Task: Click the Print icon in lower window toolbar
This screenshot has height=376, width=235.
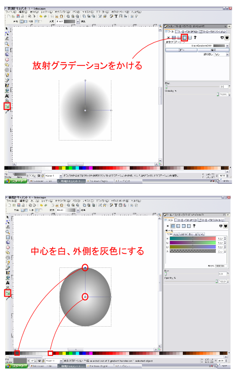Action: click(23, 205)
